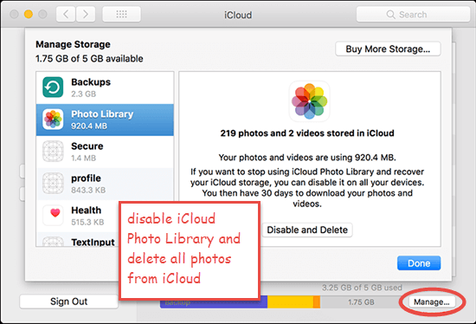Confirm with the blue Done button
The image size is (476, 324).
click(x=419, y=262)
